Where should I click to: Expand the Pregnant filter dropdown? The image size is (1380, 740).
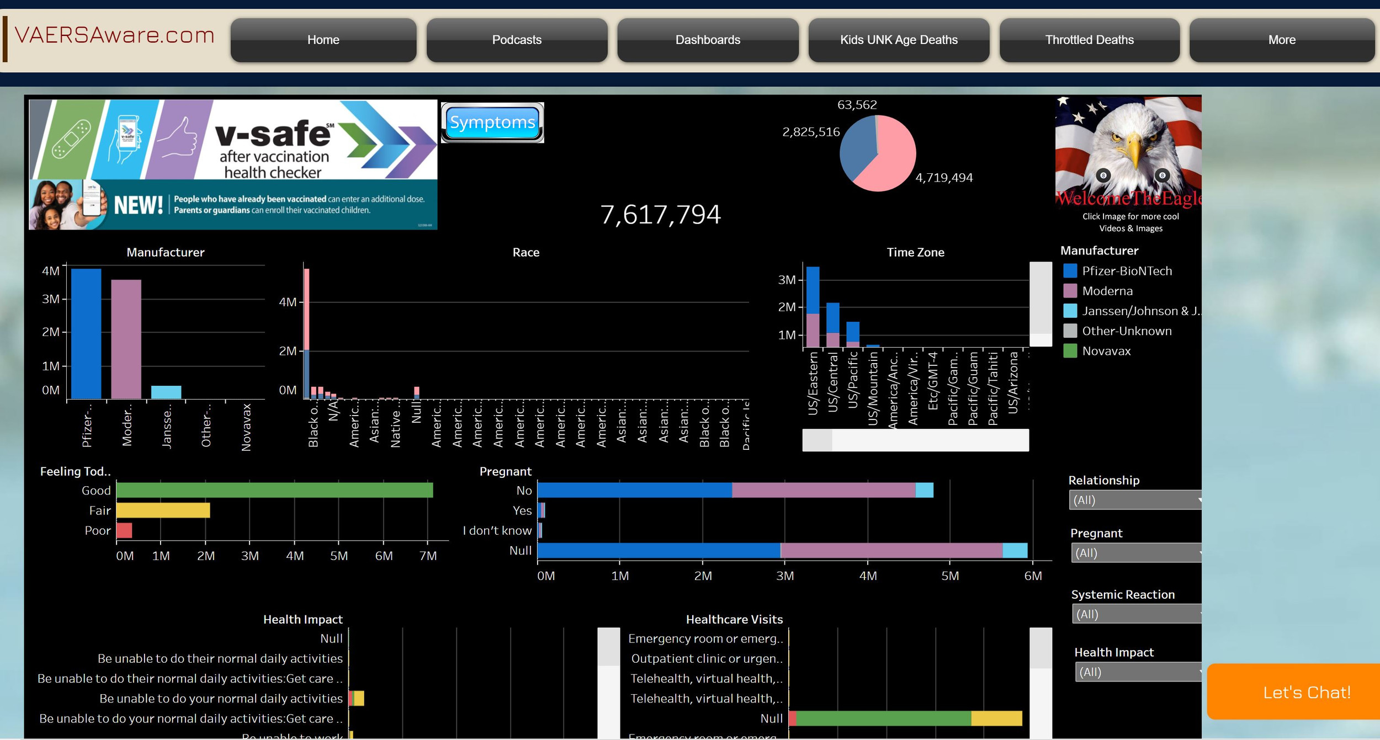pos(1135,553)
